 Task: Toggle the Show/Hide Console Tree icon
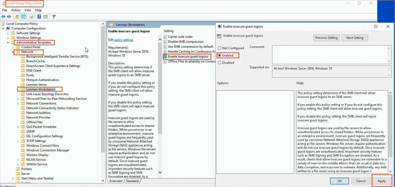click(x=23, y=17)
